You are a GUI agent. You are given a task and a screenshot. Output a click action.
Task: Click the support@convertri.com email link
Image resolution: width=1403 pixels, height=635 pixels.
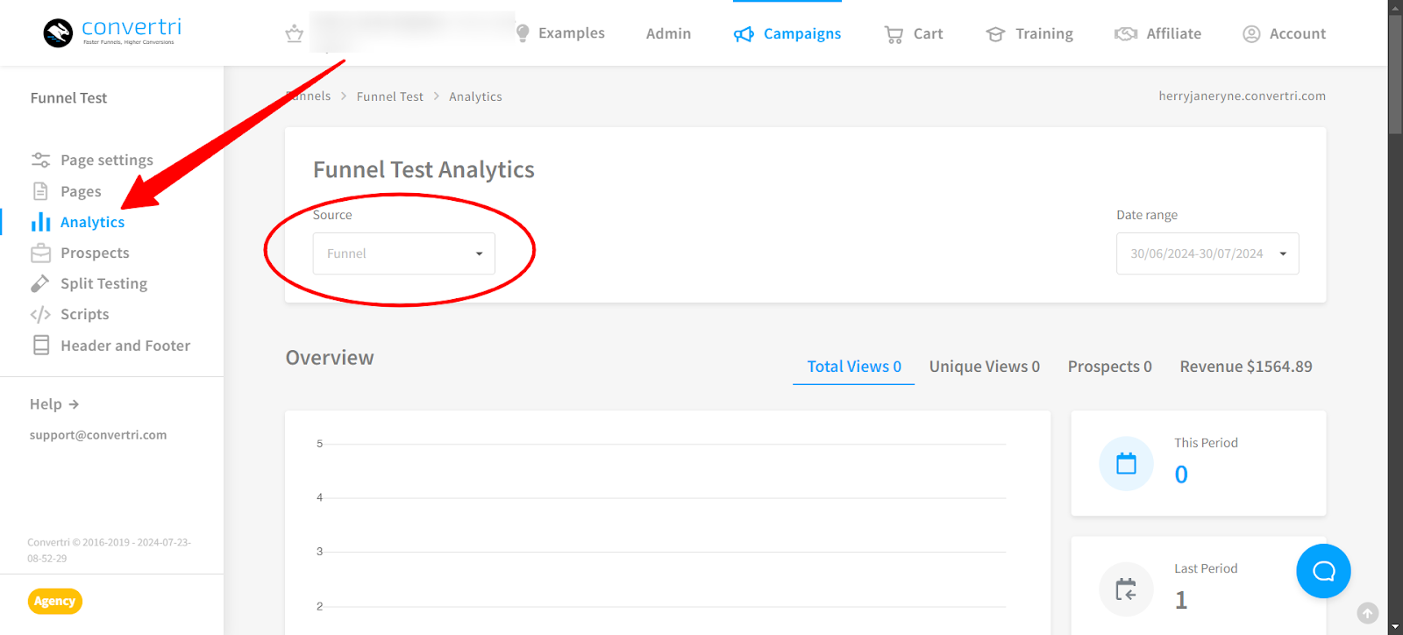(98, 435)
